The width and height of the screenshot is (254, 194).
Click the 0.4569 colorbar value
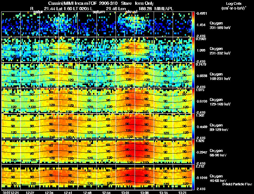pos(202,127)
